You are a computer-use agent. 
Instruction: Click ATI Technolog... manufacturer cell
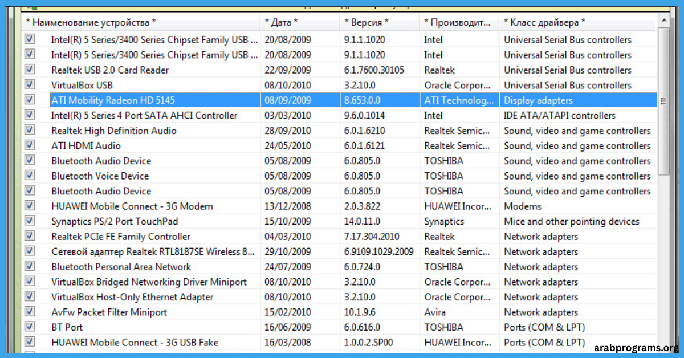pyautogui.click(x=459, y=100)
